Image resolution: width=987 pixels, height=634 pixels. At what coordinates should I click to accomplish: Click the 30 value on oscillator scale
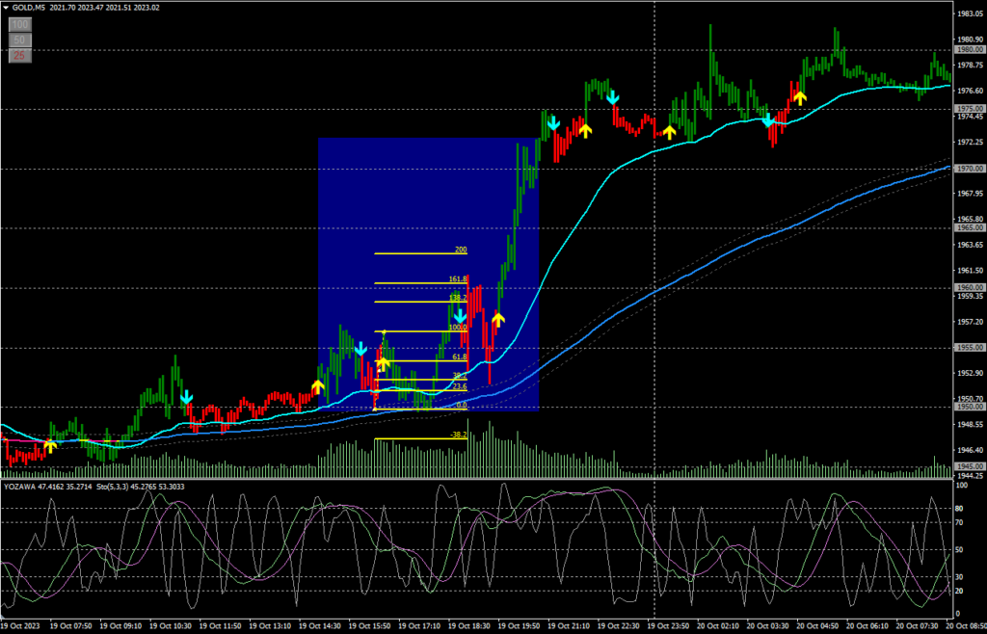pyautogui.click(x=960, y=577)
